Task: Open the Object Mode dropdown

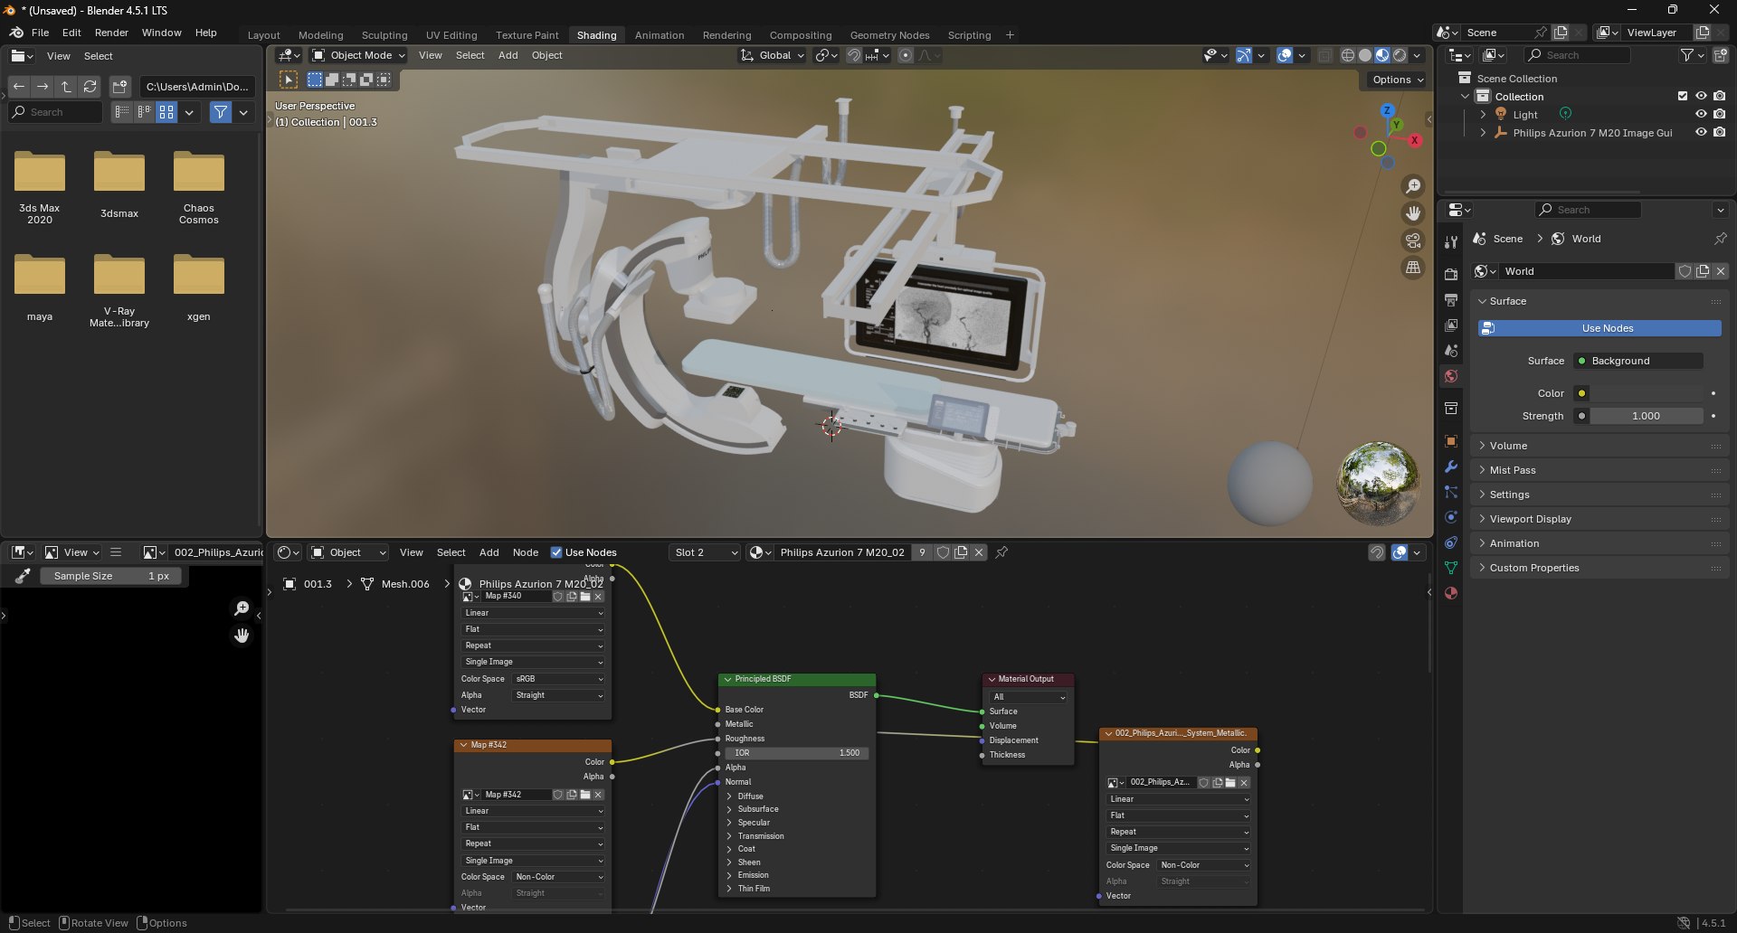Action: coord(357,55)
